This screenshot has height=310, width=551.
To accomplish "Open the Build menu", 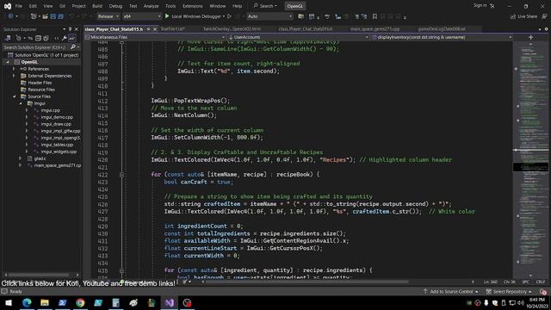I will tap(97, 6).
